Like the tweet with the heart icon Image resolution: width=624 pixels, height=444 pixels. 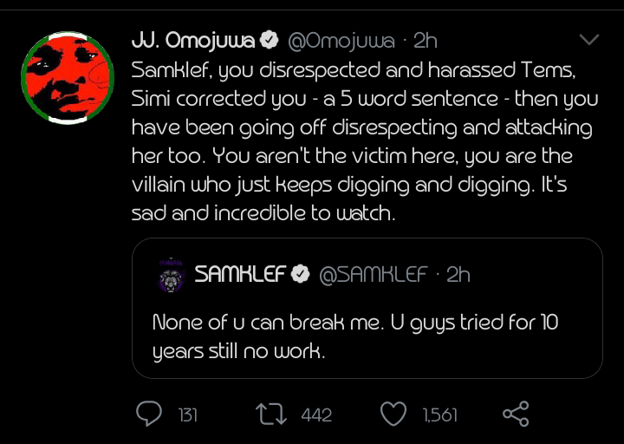coord(394,415)
